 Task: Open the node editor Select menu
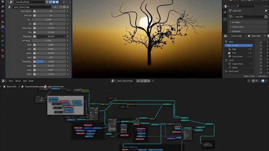pos(18,81)
